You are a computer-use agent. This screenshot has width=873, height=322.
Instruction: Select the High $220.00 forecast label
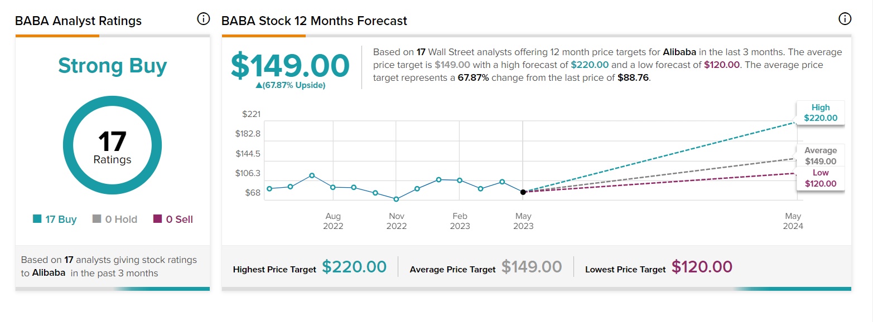tap(820, 113)
